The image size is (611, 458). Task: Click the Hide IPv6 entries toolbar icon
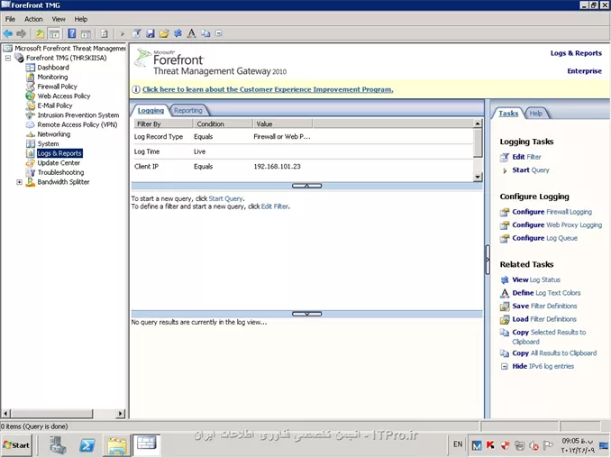(219, 33)
